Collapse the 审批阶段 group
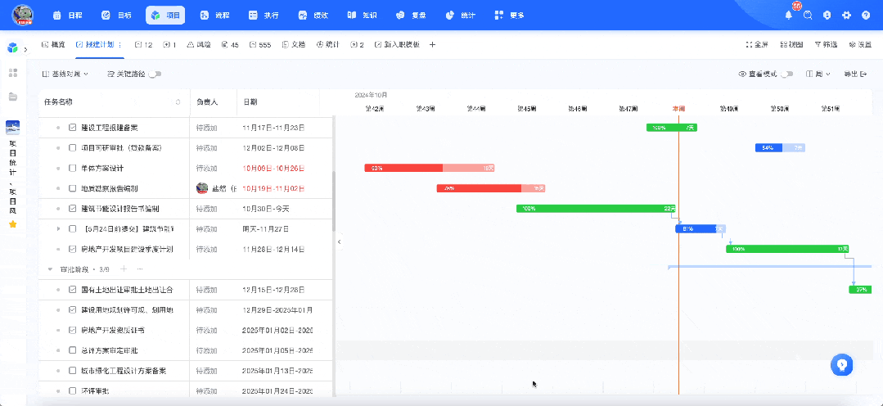 [50, 269]
